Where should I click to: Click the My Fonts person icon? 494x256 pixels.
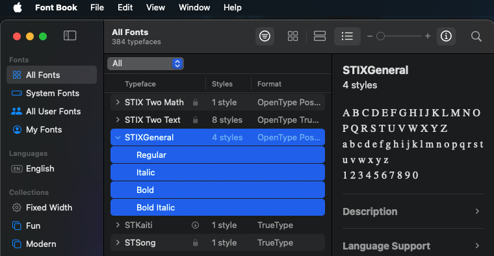[17, 130]
